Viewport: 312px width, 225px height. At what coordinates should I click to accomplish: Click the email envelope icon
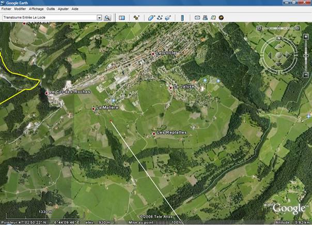point(197,17)
